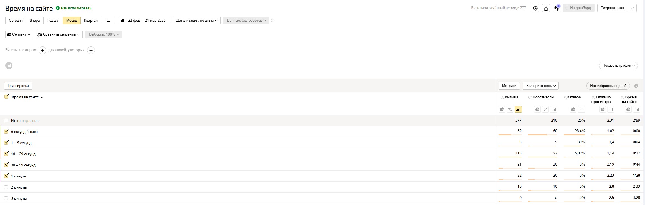Expand the 'Сегмент' dropdown
Screen dimensions: 645x205
pos(19,34)
